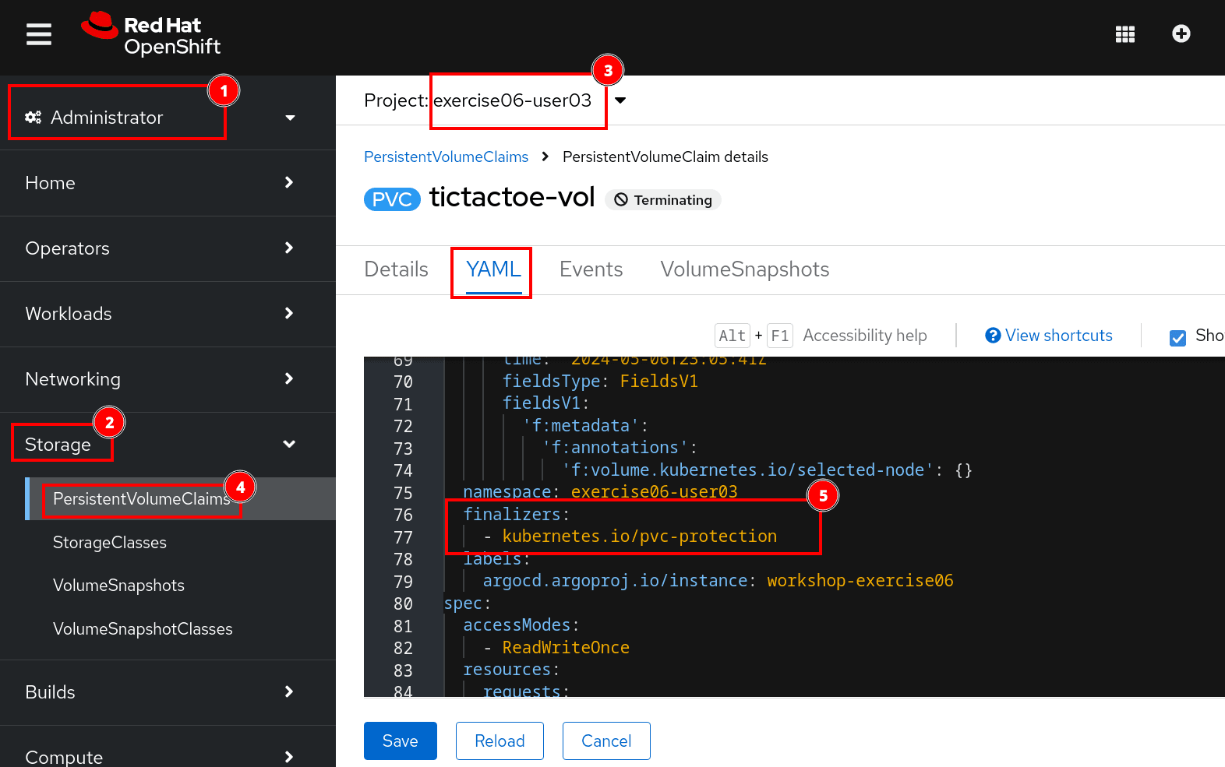Screen dimensions: 1225x767
Task: Click the Reload button
Action: 500,741
